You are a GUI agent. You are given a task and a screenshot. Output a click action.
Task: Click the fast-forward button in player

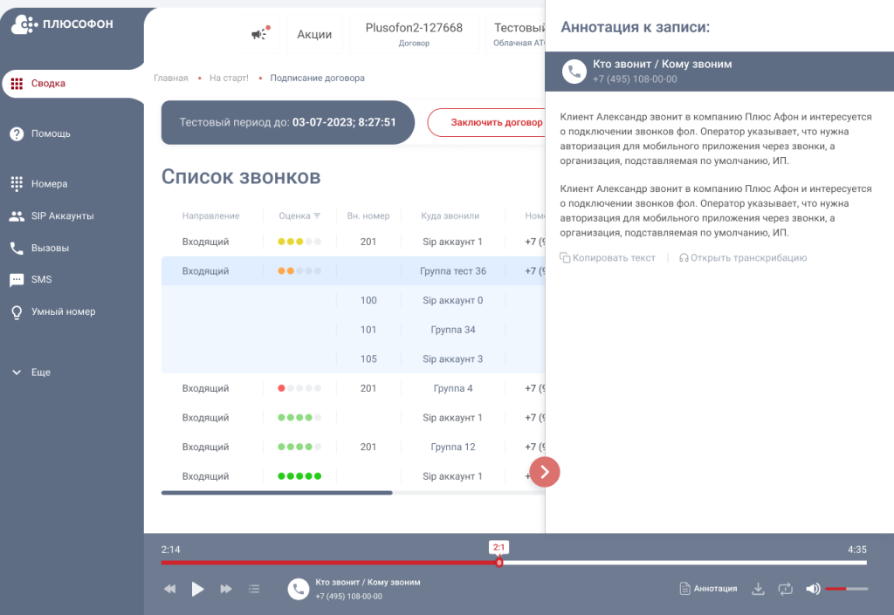click(x=226, y=589)
